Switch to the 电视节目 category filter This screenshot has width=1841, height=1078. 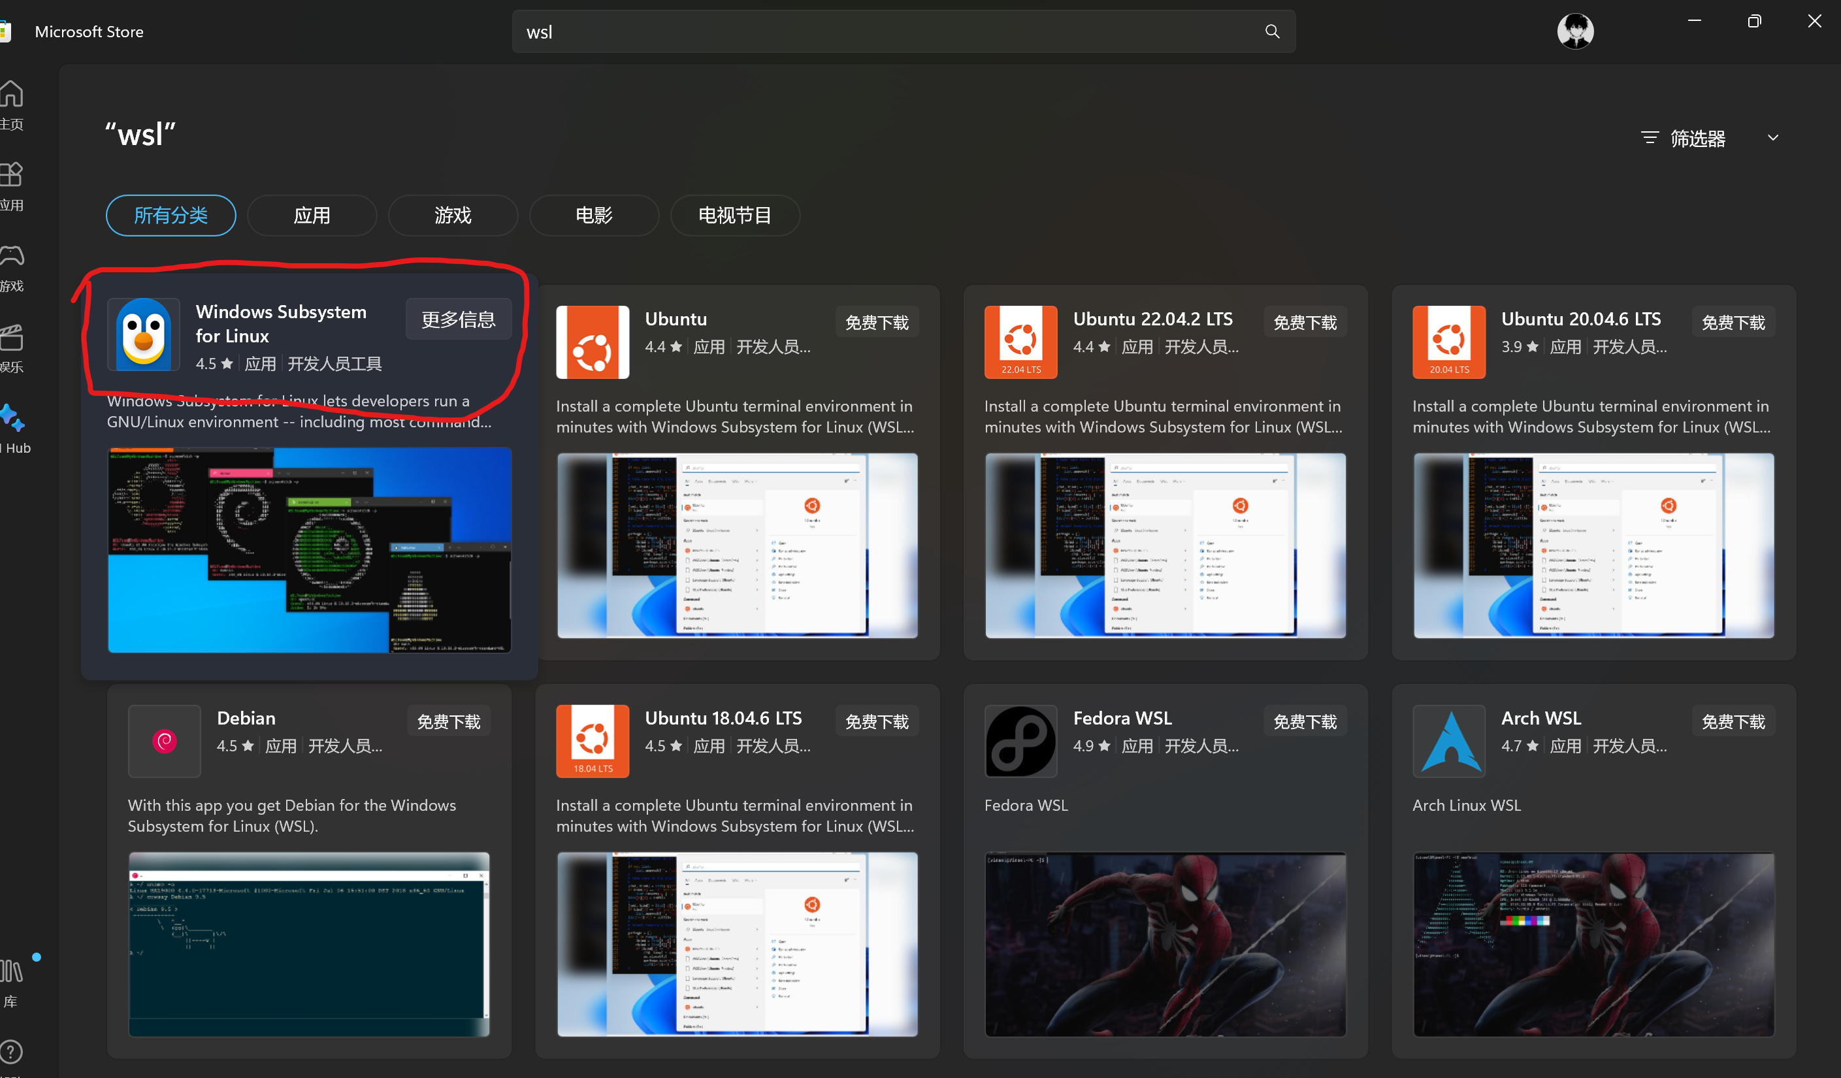[x=734, y=216]
